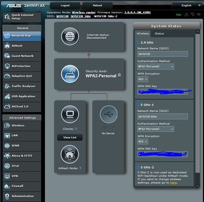Click the Firewall flame icon

tap(7, 186)
